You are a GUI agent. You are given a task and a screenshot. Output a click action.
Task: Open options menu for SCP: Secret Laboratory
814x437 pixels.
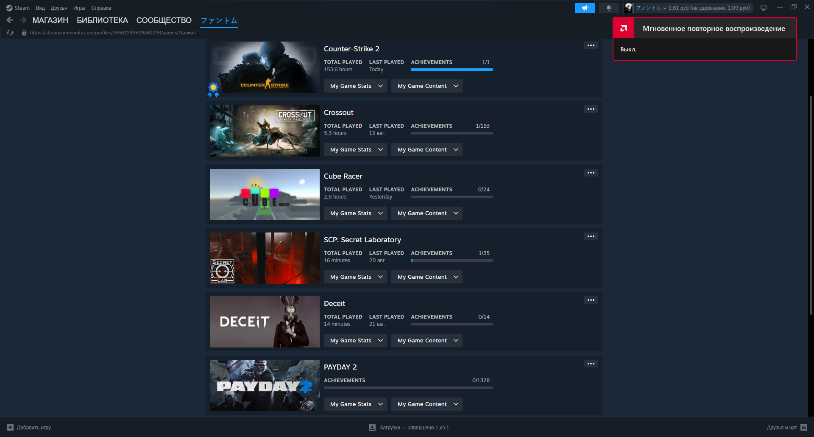point(591,236)
